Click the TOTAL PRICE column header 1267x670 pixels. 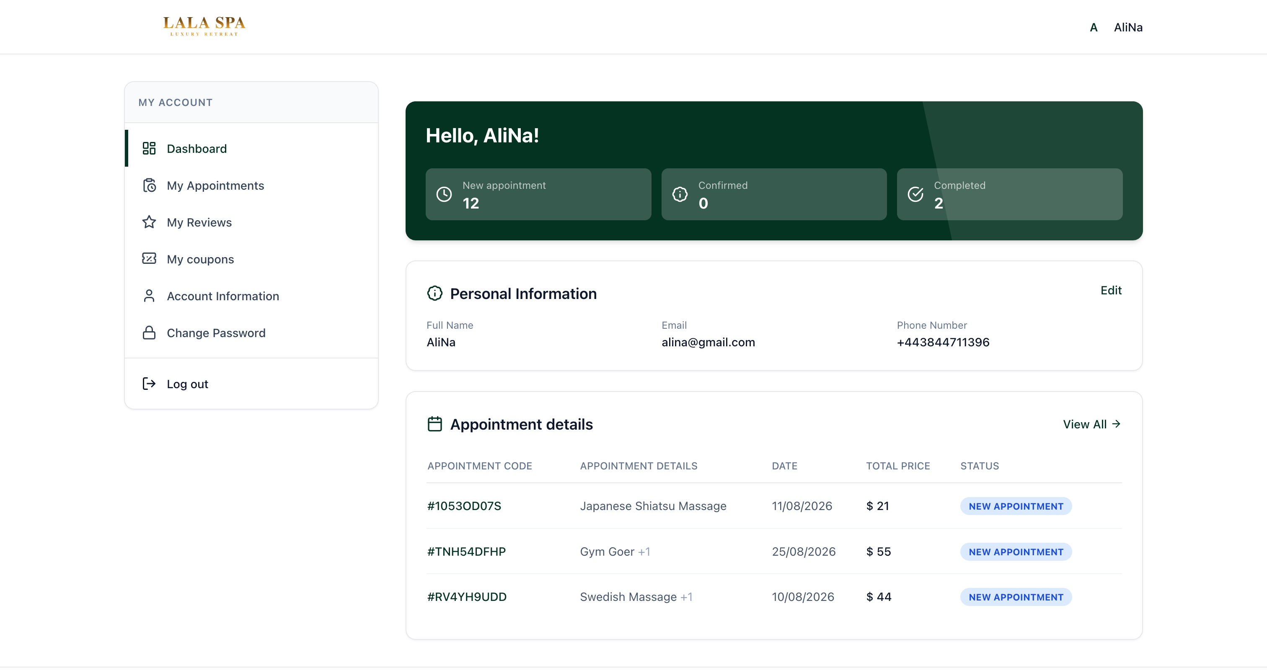point(897,466)
